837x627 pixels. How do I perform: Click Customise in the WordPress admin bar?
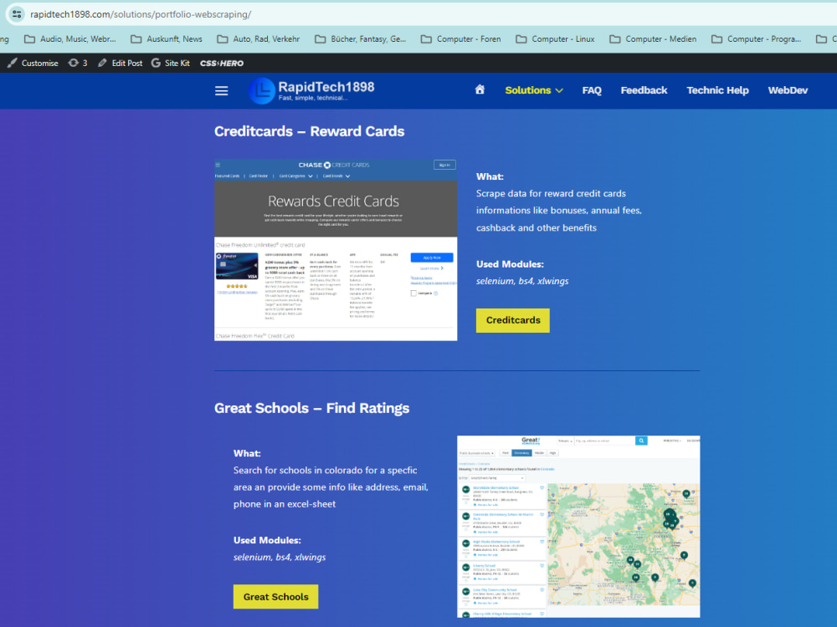point(33,63)
